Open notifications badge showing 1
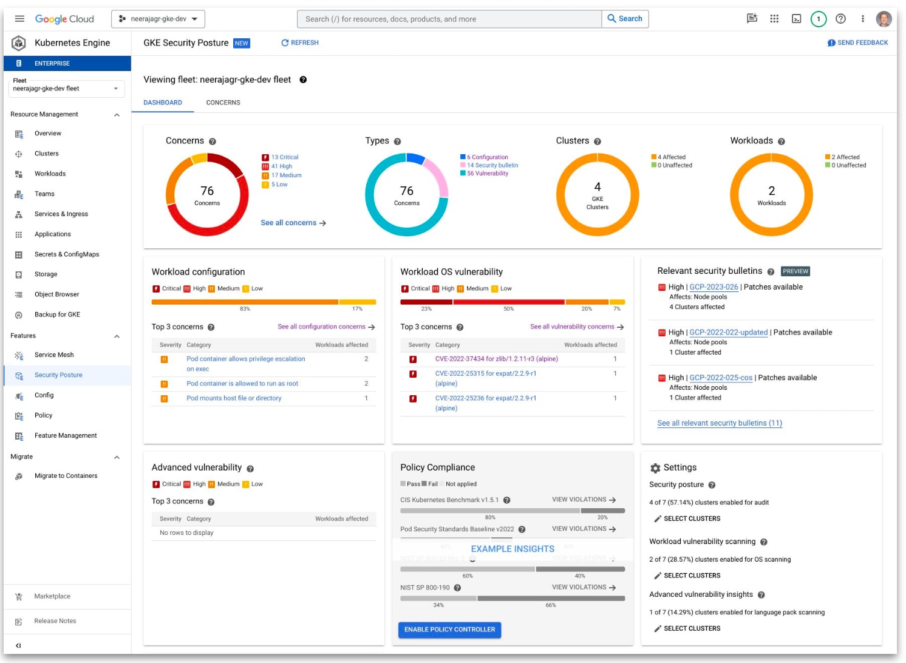The height and width of the screenshot is (663, 906). [x=819, y=19]
